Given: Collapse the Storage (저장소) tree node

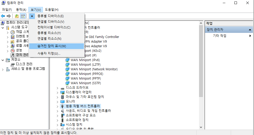Looking at the screenshot, I should (3, 60).
